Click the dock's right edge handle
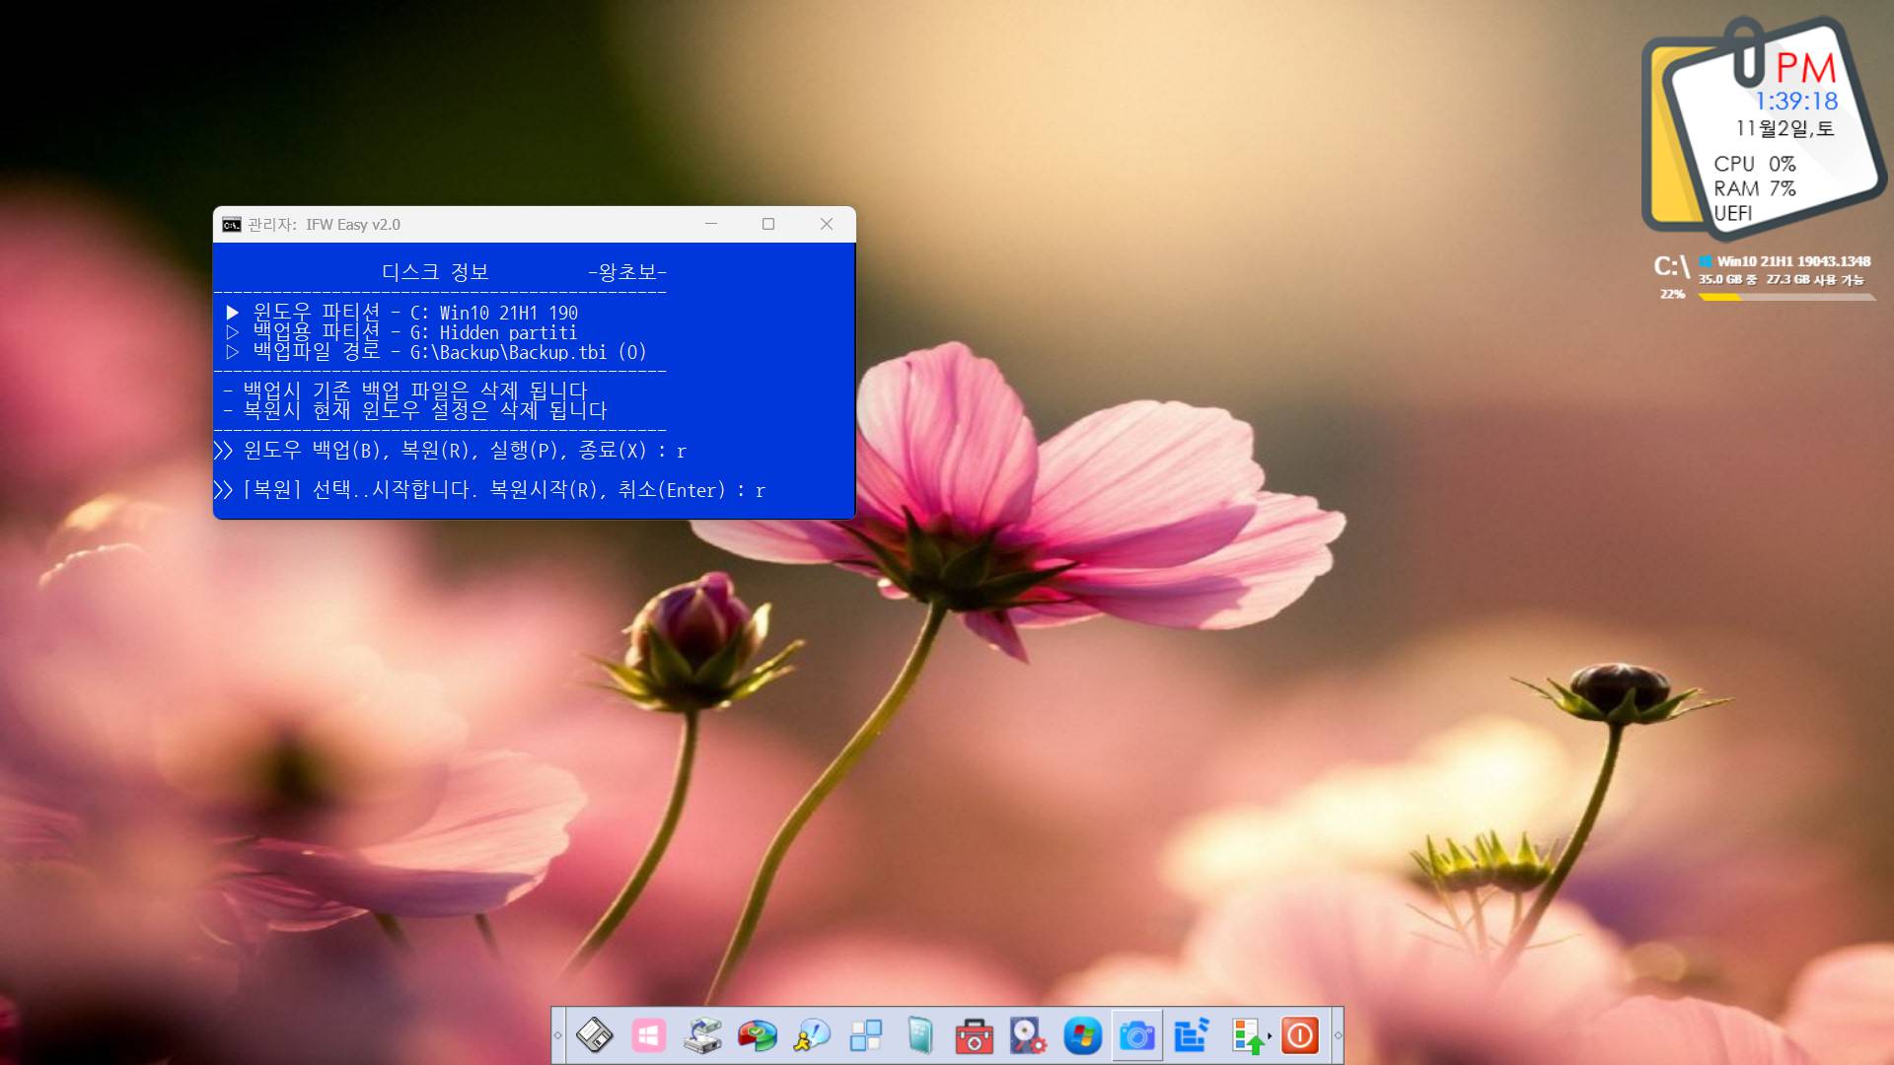This screenshot has width=1894, height=1065. pyautogui.click(x=1338, y=1035)
